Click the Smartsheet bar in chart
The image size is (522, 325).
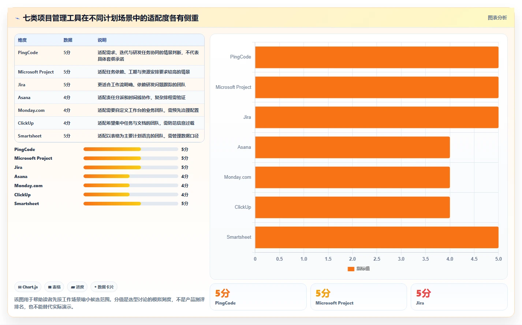(x=377, y=237)
